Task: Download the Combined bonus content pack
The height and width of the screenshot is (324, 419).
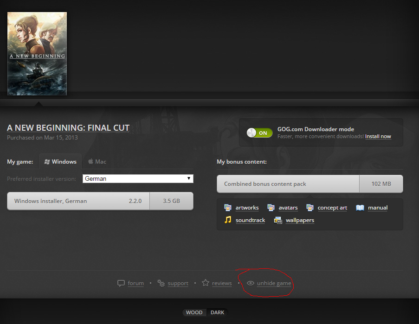Action: coord(310,184)
